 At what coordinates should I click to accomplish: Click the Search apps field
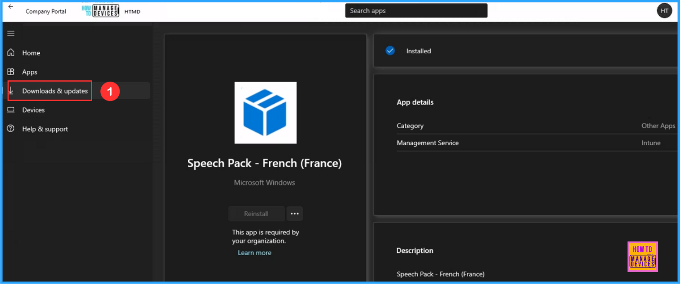(416, 11)
